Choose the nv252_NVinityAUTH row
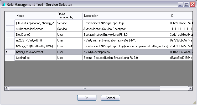Screen dimensions: 197x105 point(29,40)
